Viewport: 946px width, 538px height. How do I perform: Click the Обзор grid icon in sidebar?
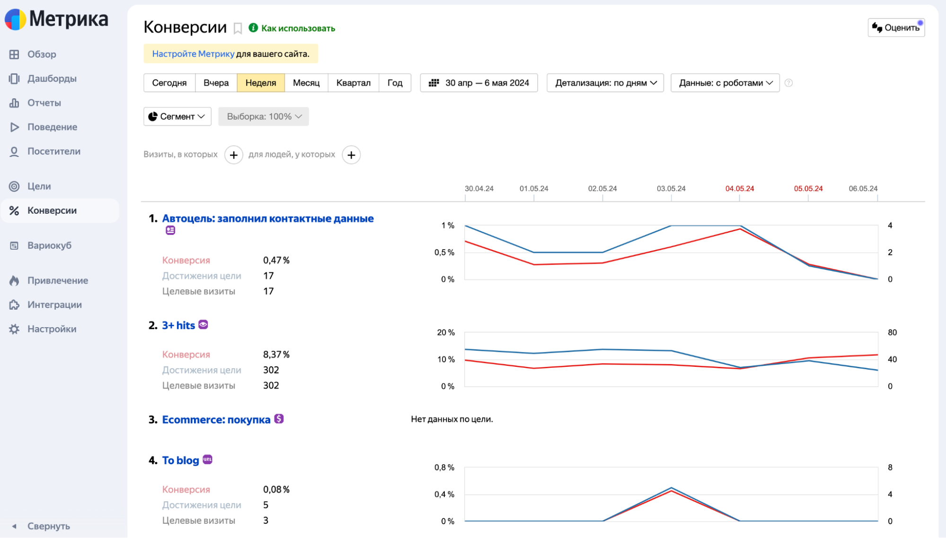14,54
